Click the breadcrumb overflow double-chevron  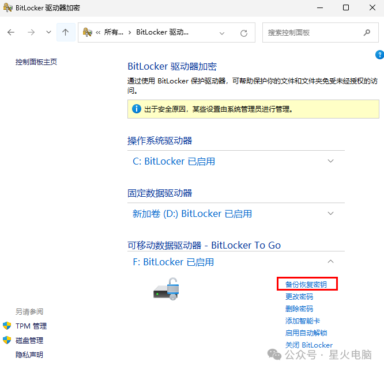click(98, 32)
